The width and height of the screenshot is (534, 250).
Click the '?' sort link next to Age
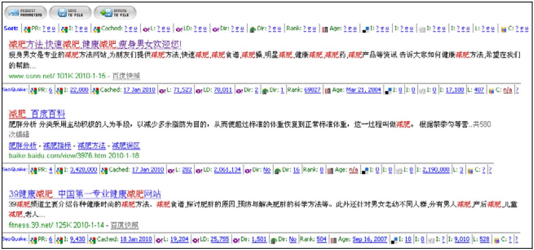345,29
